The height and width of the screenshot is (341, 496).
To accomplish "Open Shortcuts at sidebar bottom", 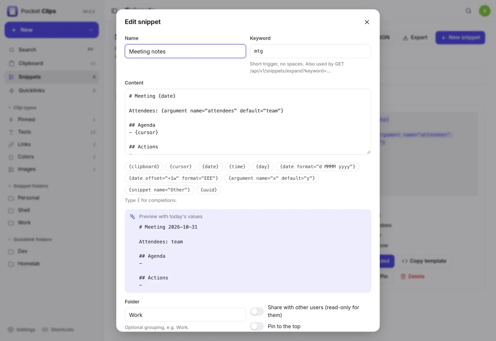I will tap(58, 330).
